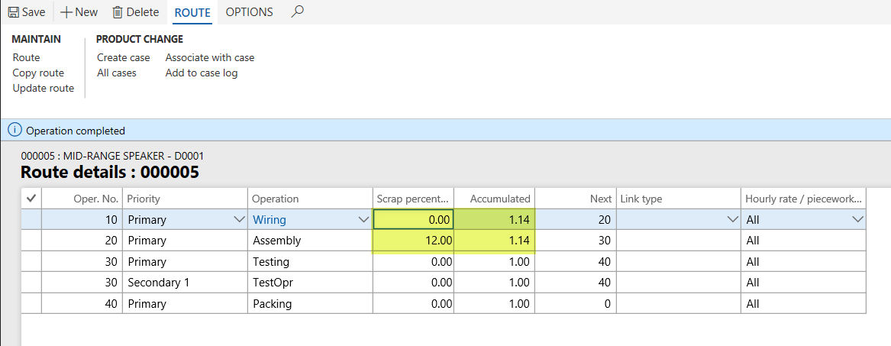Screen dimensions: 891x346
Task: Click Copy route under Maintain
Action: tap(38, 73)
